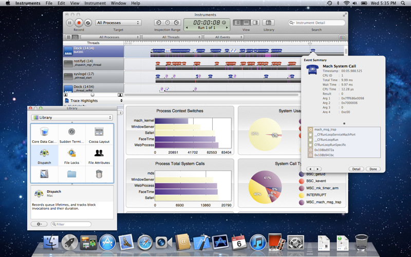The image size is (411, 257).
Task: Open Safari from the Dock
Action: 145,242
